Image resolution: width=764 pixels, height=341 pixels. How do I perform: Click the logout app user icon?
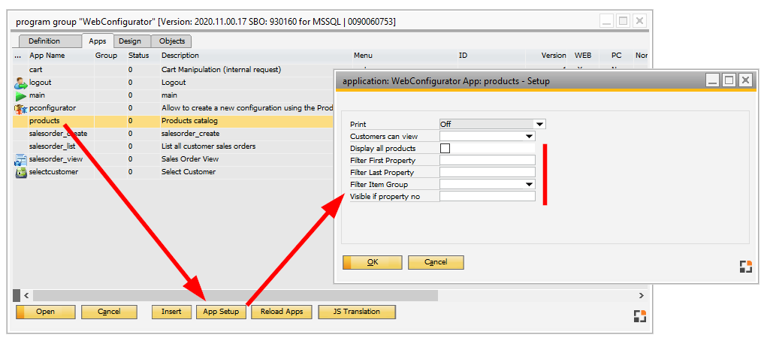(20, 83)
